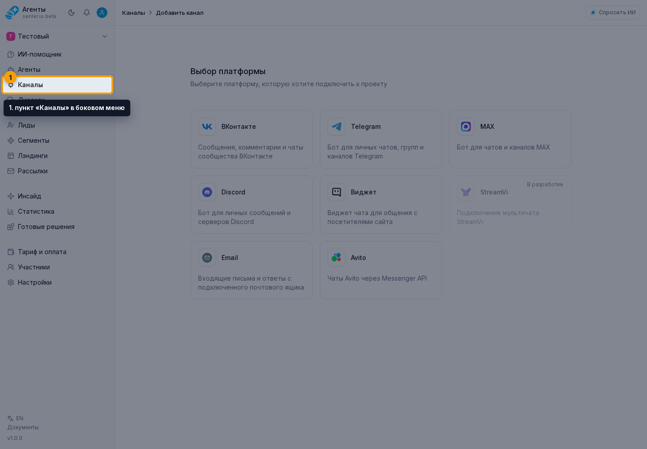Open Агенты in sidebar
The image size is (647, 449).
[57, 70]
